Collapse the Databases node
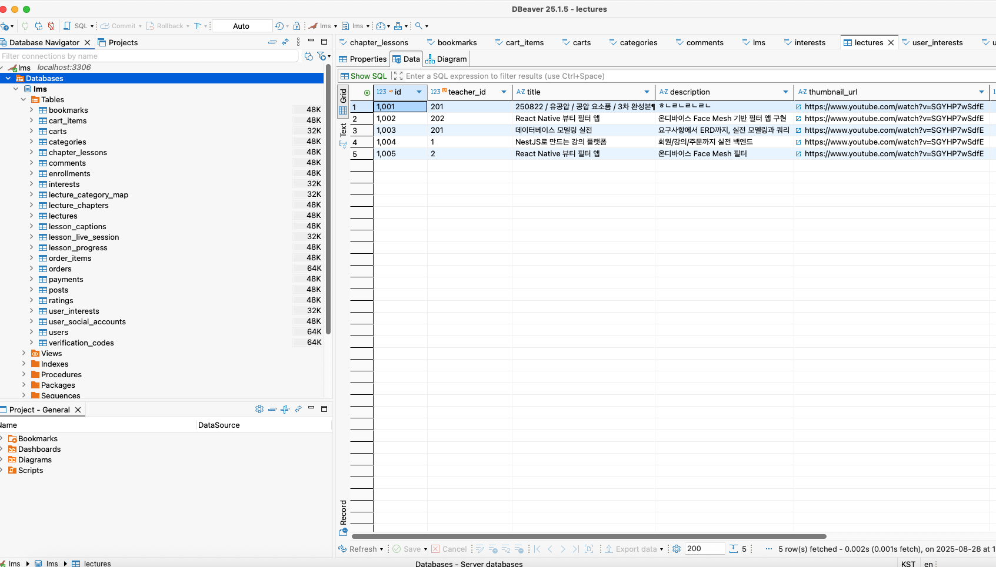The image size is (996, 567). click(x=8, y=78)
